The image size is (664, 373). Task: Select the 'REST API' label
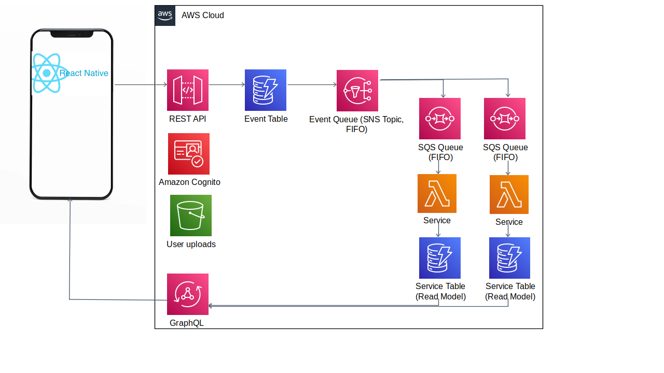click(188, 119)
